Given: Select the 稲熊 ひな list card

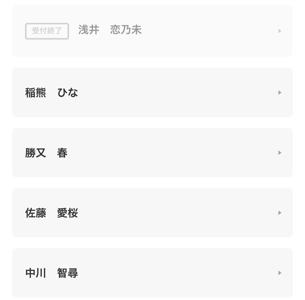Looking at the screenshot, I should point(152,92).
